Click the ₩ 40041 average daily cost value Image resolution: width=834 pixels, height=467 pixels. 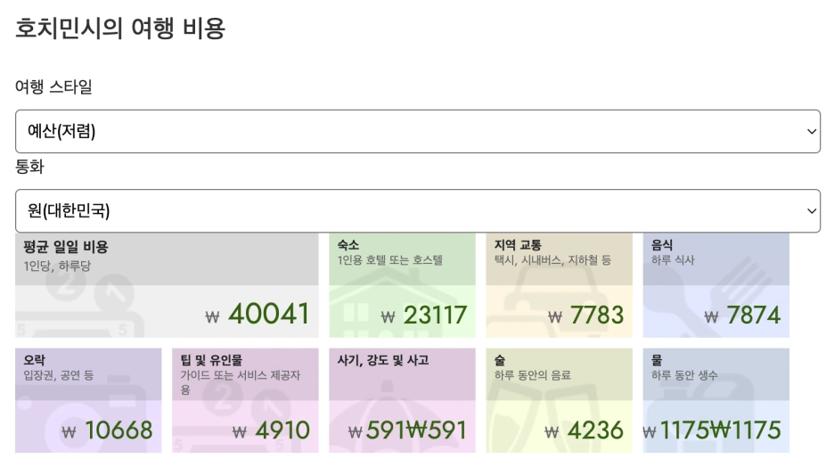(x=258, y=314)
